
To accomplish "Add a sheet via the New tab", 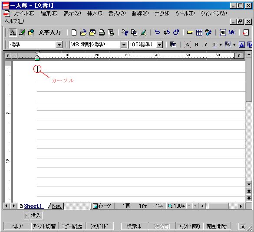I will pos(57,206).
